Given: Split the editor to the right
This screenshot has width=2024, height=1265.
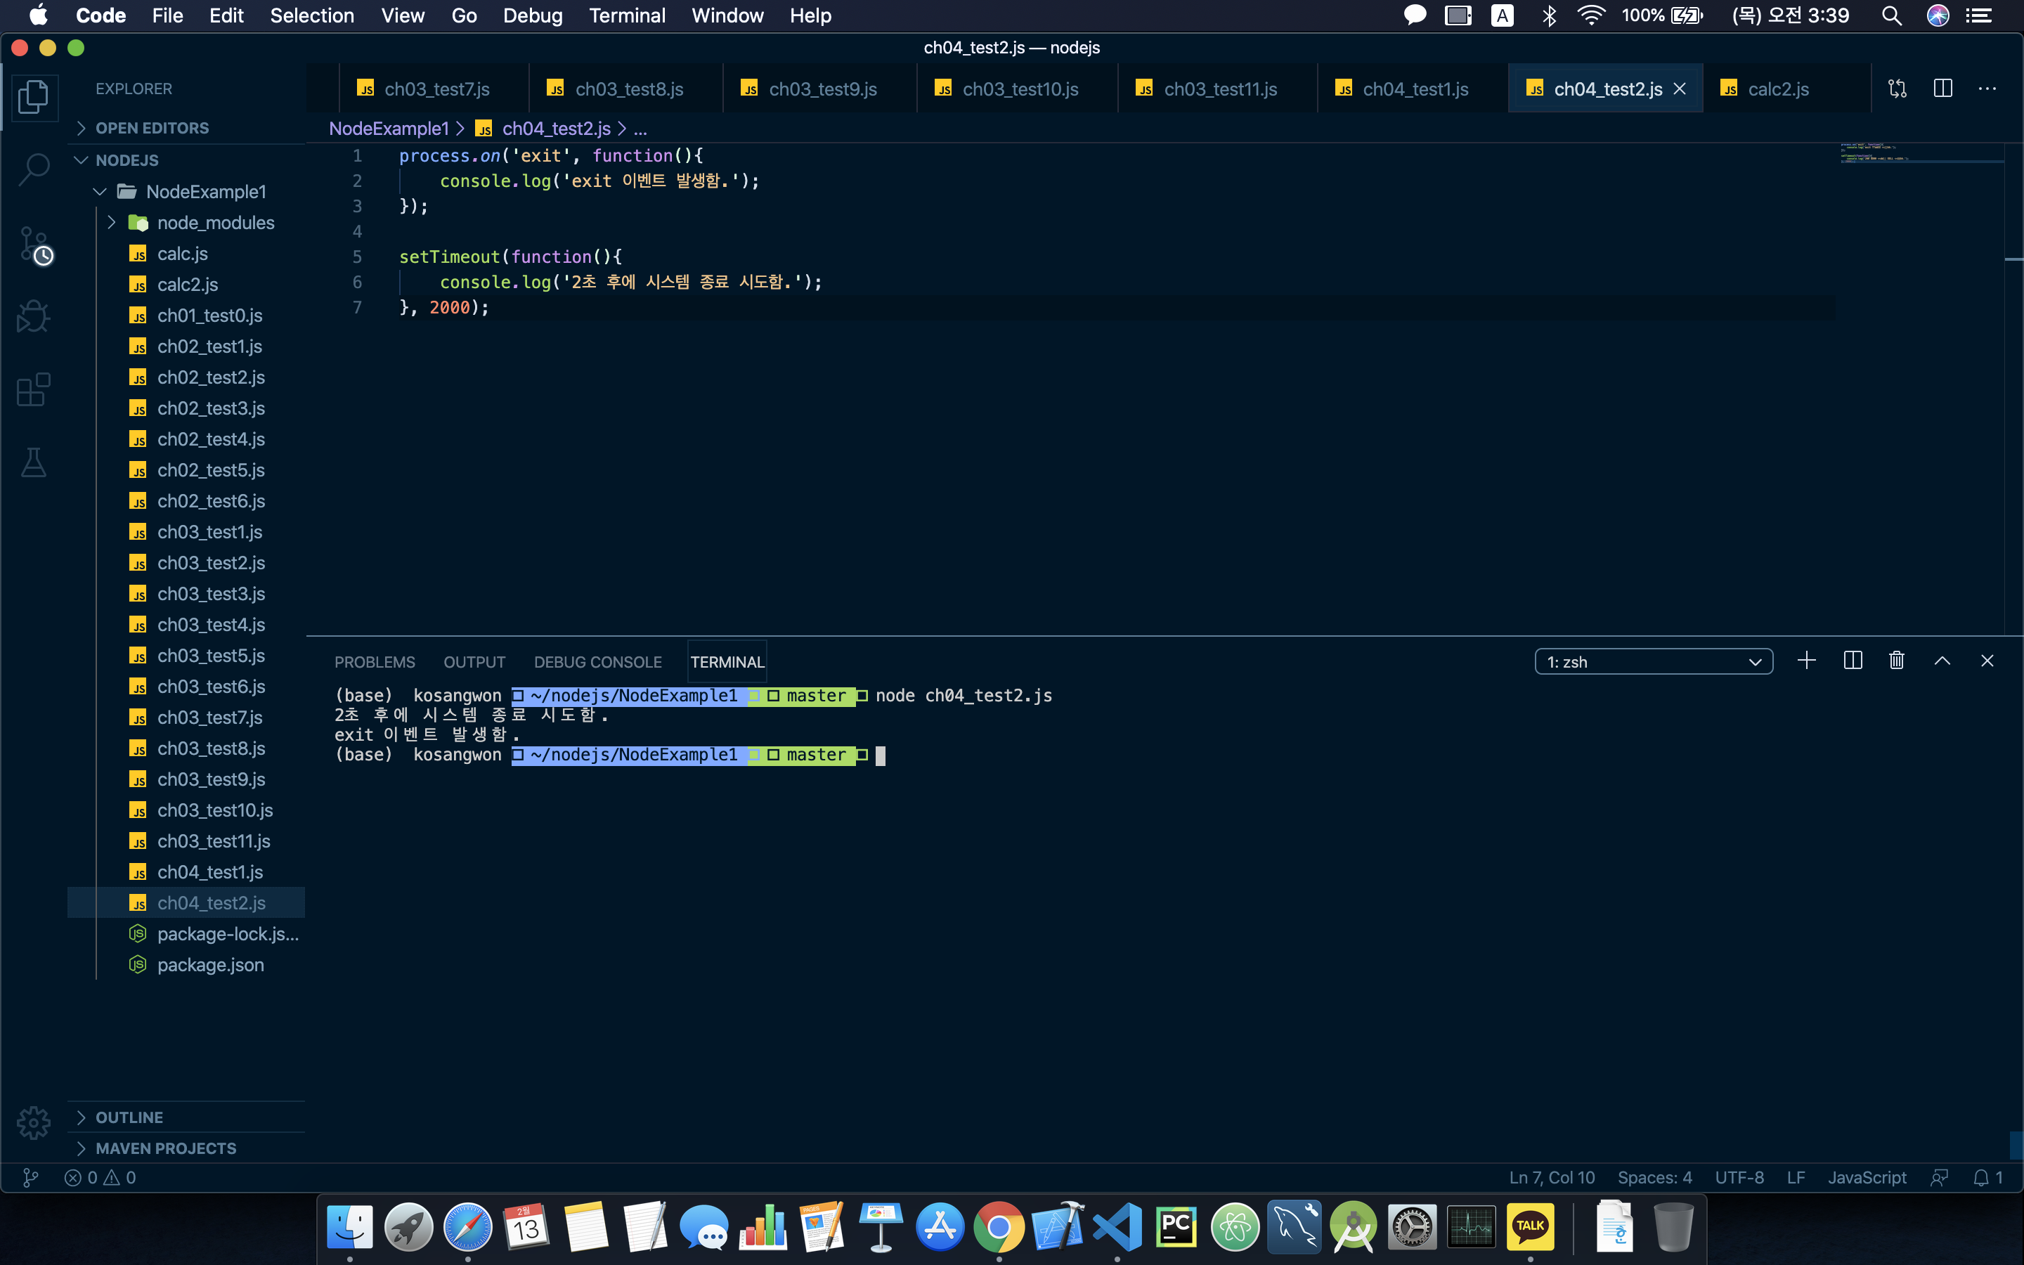Looking at the screenshot, I should tap(1942, 89).
